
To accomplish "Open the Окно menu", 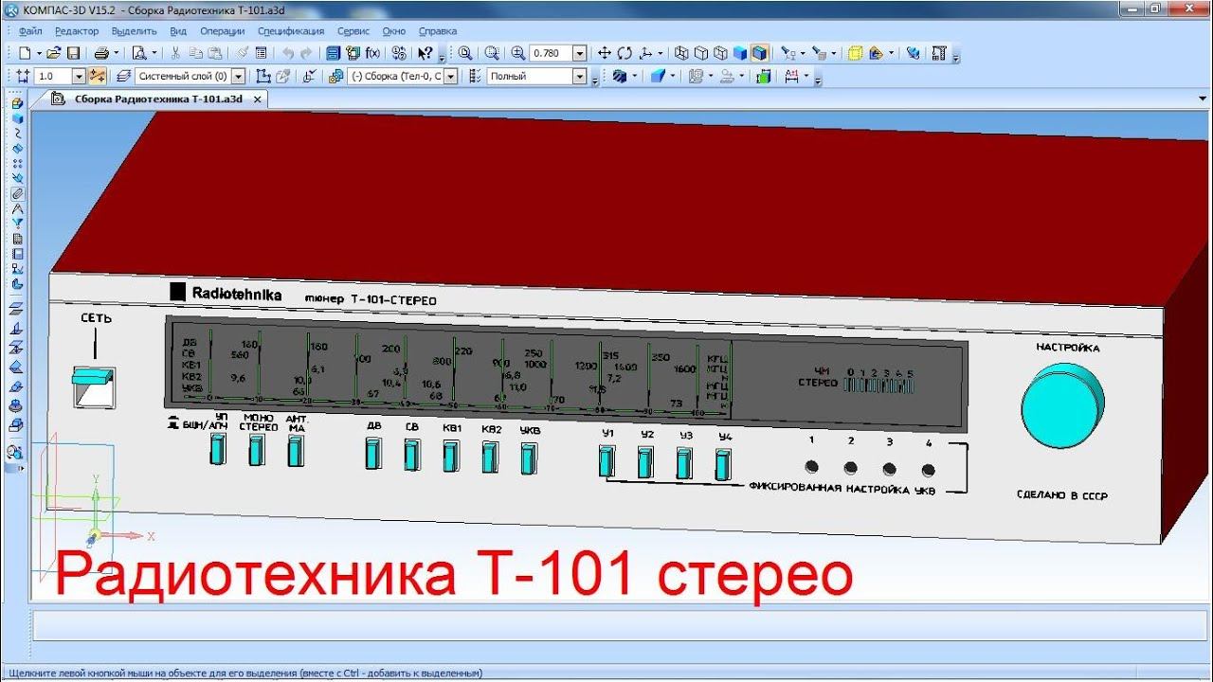I will click(394, 30).
